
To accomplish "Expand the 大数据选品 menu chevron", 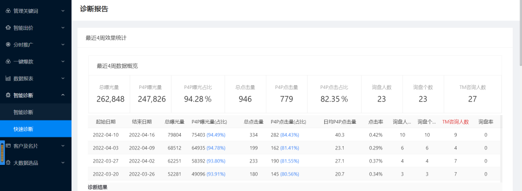I will [x=63, y=162].
